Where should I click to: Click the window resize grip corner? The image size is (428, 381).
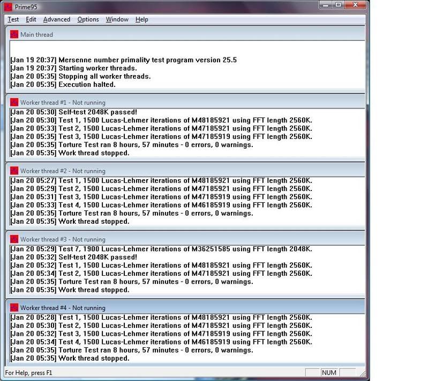click(363, 373)
